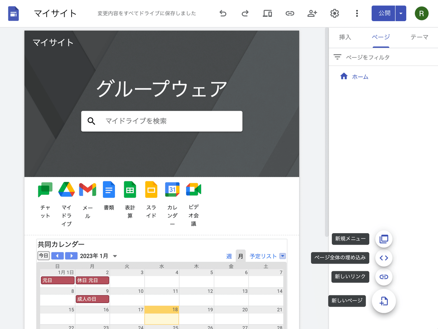438x329 pixels.
Task: Click the 変更内容をすべてドライブに保存しました status text
Action: [x=147, y=14]
